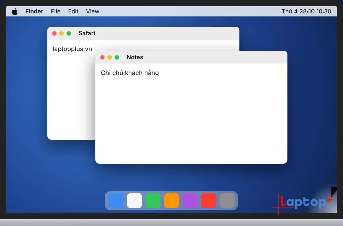The height and width of the screenshot is (226, 343).
Task: Click the white dock icon
Action: point(134,200)
